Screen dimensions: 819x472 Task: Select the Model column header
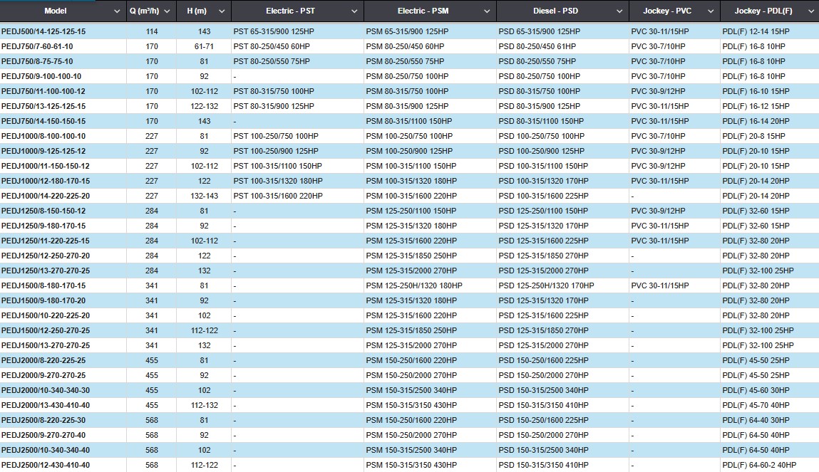[56, 11]
